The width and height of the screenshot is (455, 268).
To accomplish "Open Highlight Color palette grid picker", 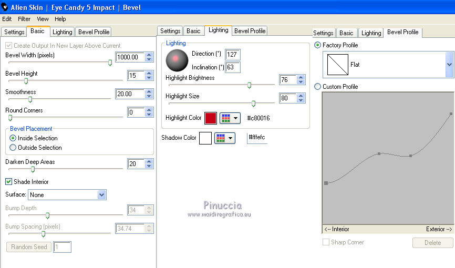I will pos(230,118).
